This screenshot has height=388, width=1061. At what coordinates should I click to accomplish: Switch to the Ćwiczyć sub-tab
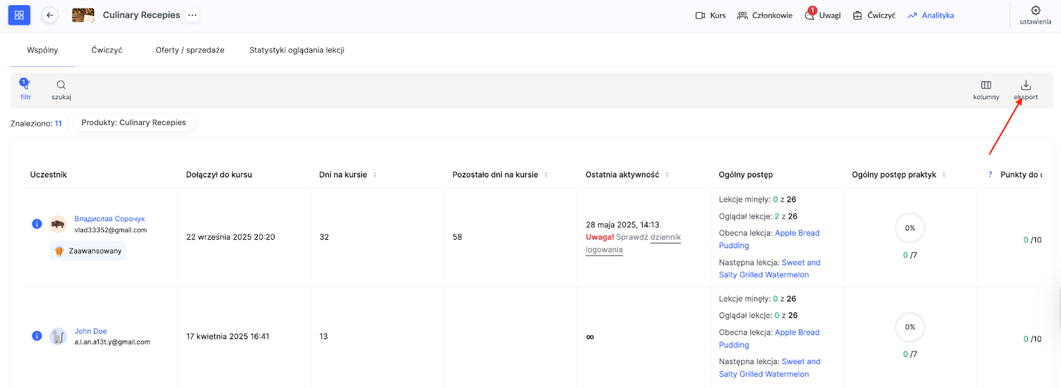[x=107, y=50]
